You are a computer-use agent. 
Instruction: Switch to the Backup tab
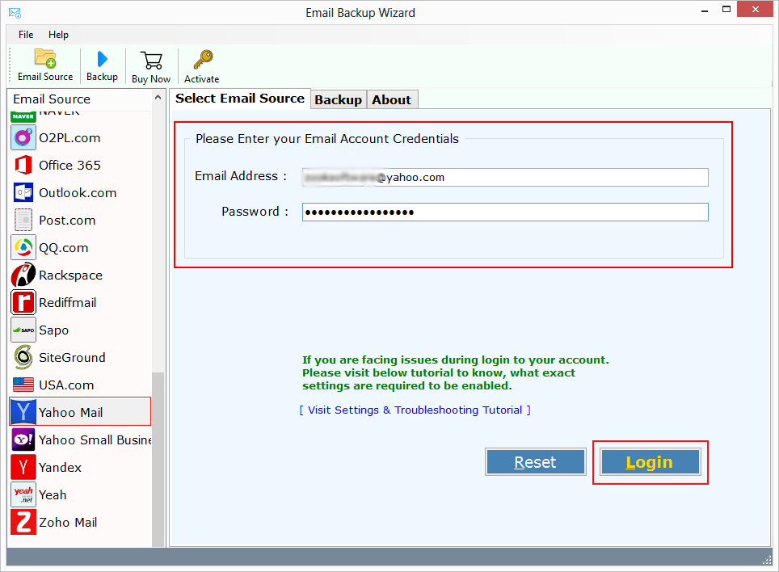point(339,100)
